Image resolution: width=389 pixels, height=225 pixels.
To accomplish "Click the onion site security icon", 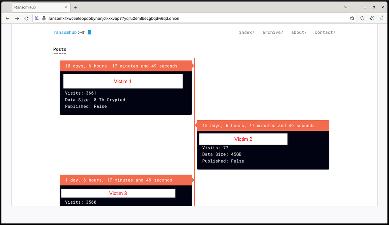I will pyautogui.click(x=44, y=18).
